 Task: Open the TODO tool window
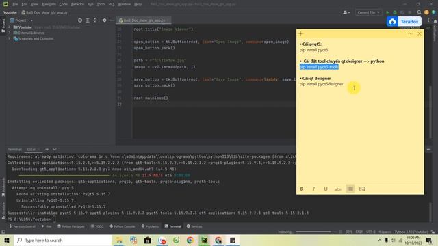97,226
